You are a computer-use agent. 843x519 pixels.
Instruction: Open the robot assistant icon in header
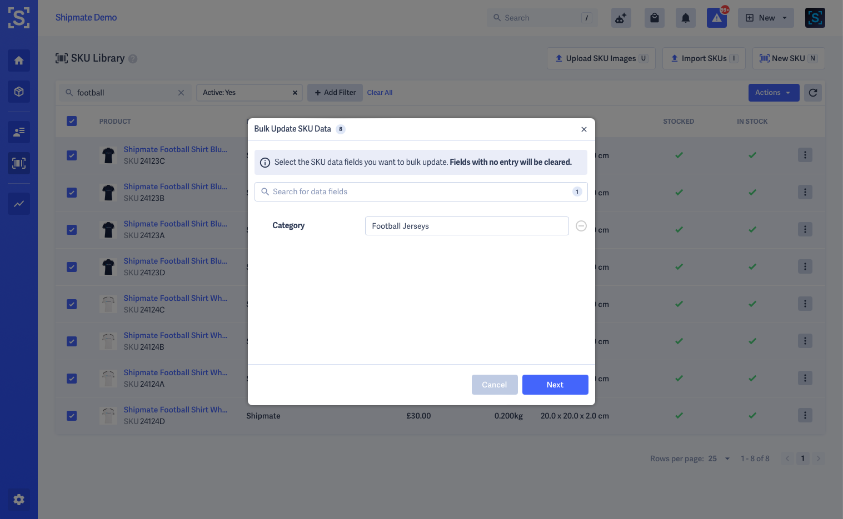click(621, 18)
